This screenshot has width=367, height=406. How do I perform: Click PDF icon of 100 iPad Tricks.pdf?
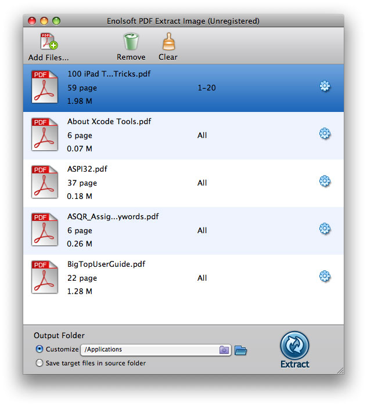45,87
